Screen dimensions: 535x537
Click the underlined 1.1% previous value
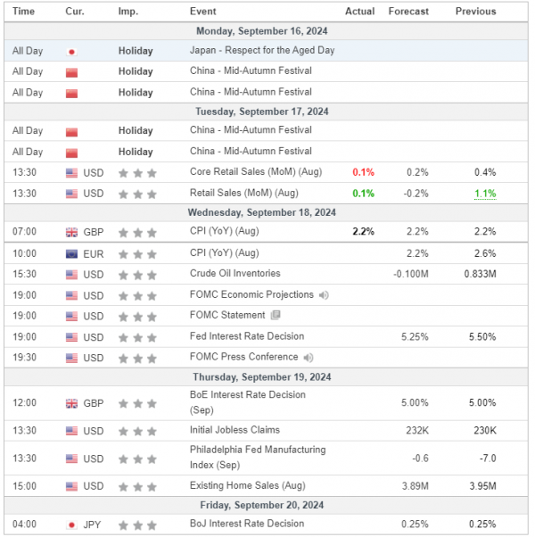tap(485, 194)
